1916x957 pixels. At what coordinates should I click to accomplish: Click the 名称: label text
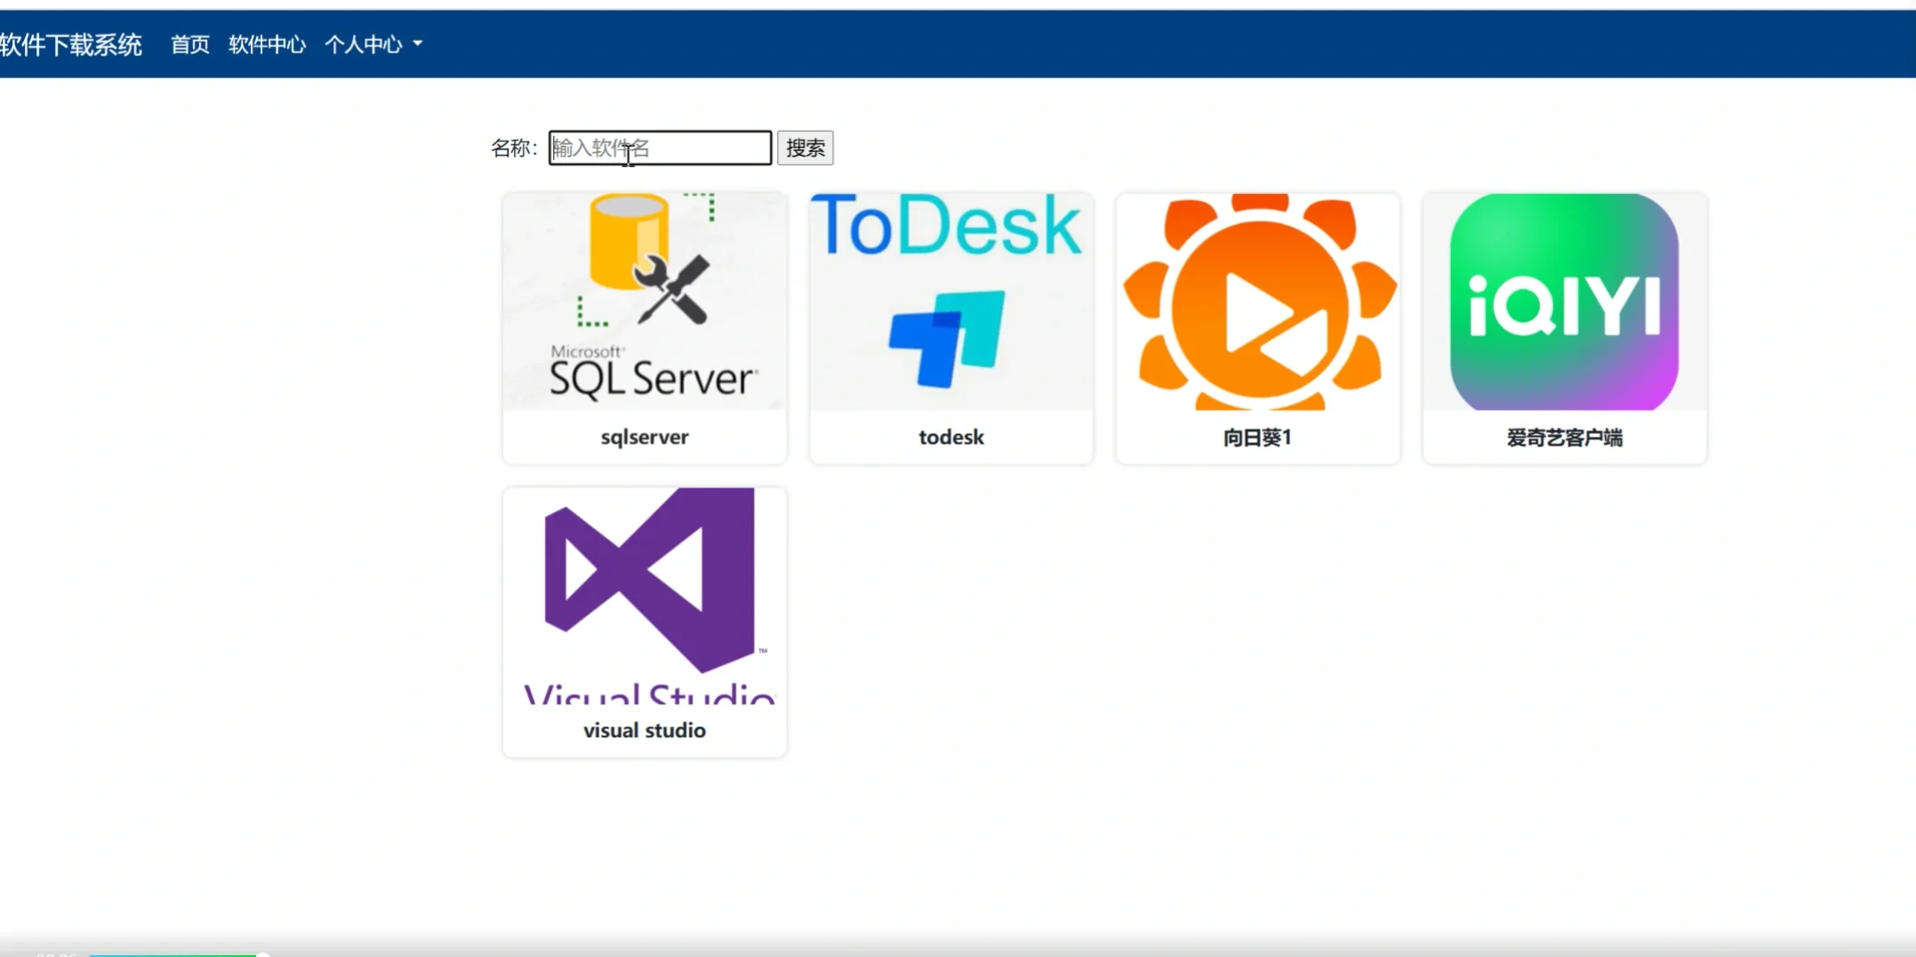(515, 148)
